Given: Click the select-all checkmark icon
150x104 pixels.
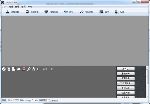Looking at the screenshot, I should pos(4,69).
